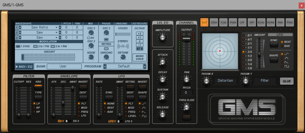Click the DETUNE knob
This screenshot has height=133, width=305.
(123, 57)
